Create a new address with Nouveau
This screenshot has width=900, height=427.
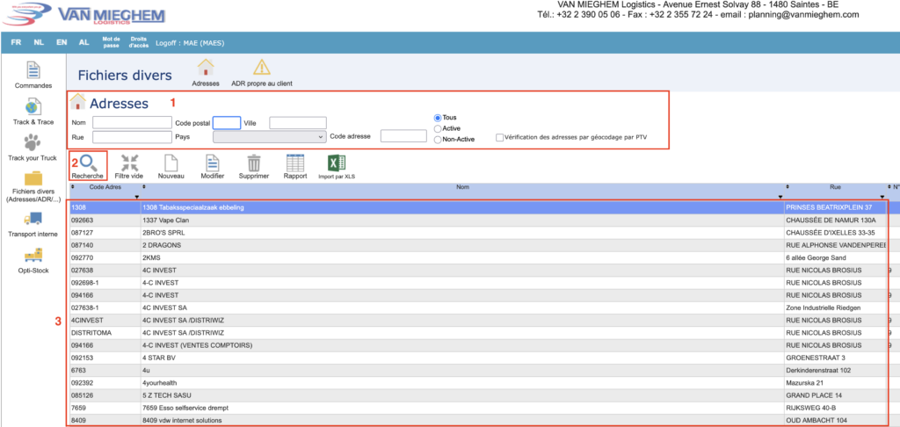[x=171, y=163]
